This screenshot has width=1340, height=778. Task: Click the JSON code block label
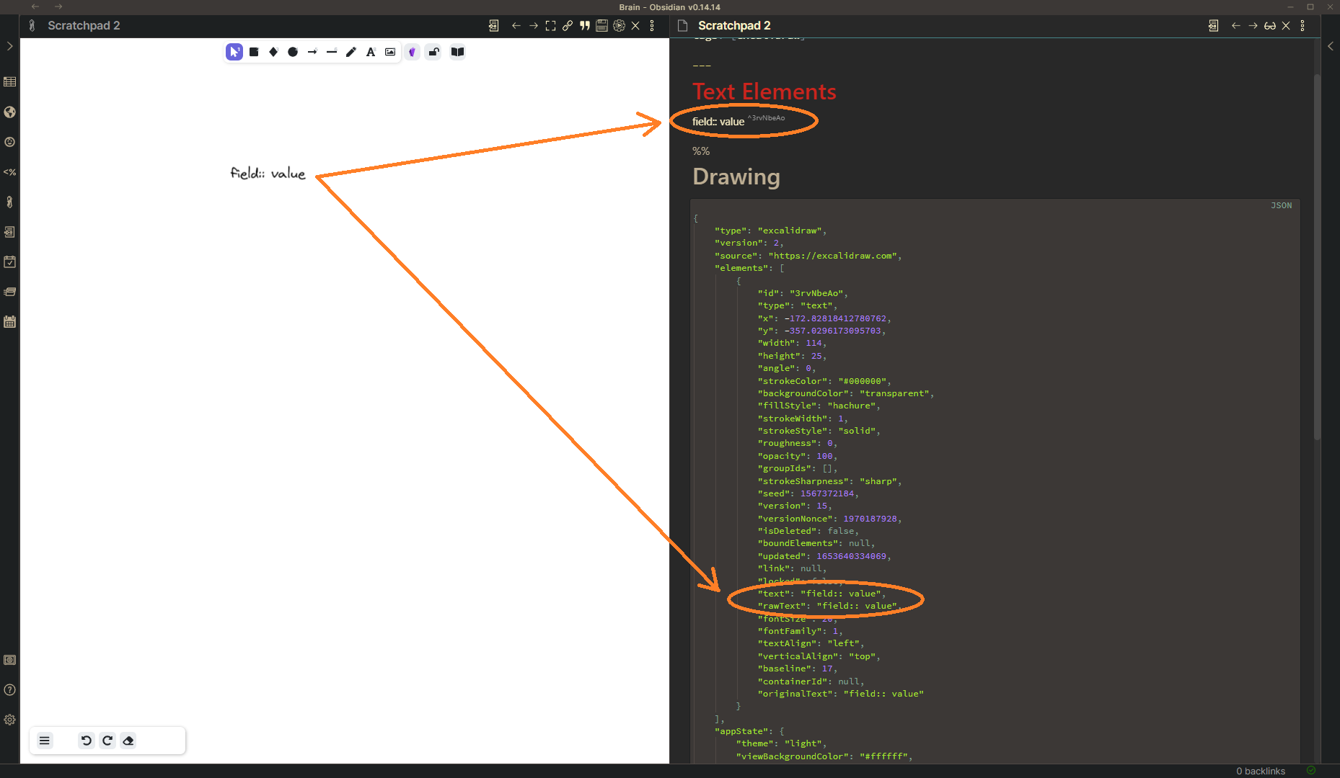(x=1281, y=206)
